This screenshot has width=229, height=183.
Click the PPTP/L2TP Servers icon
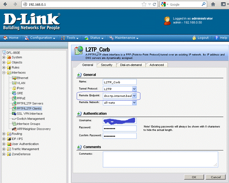pos(14,103)
